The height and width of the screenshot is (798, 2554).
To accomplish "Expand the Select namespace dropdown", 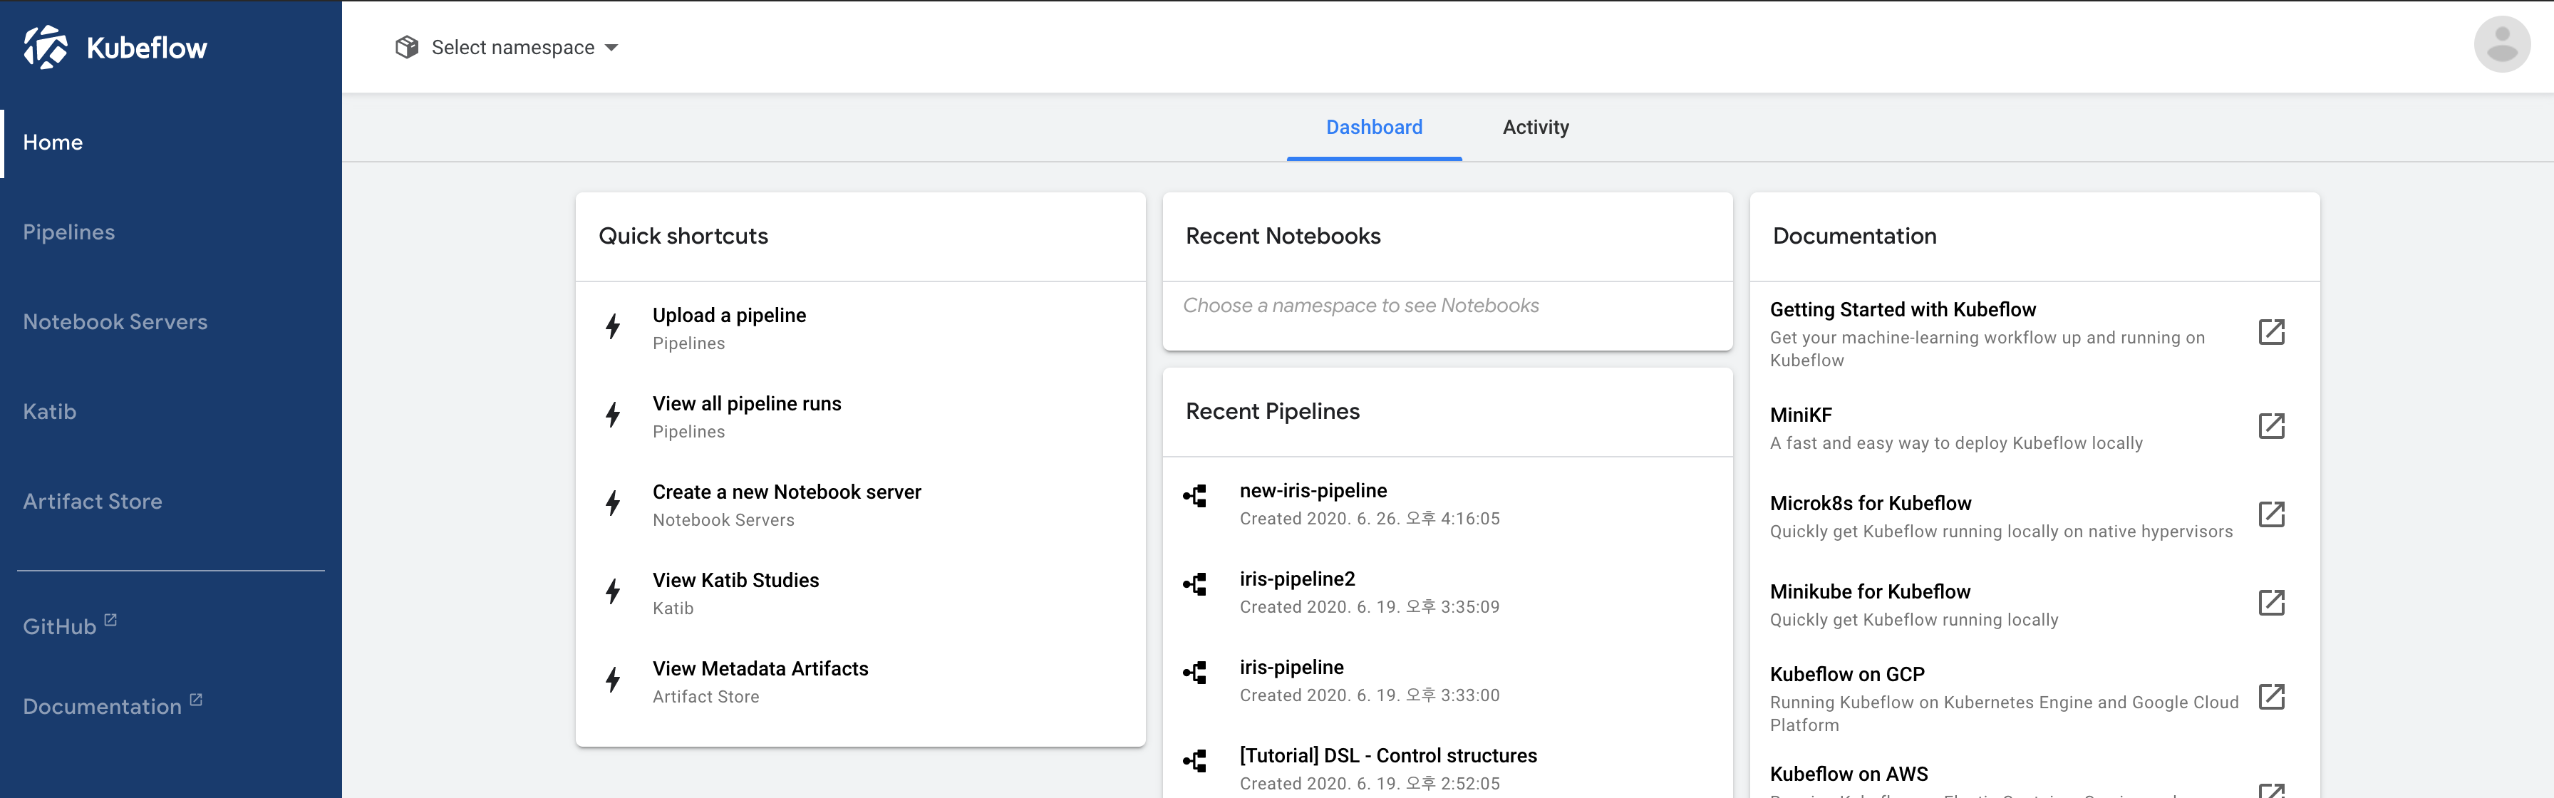I will point(507,48).
